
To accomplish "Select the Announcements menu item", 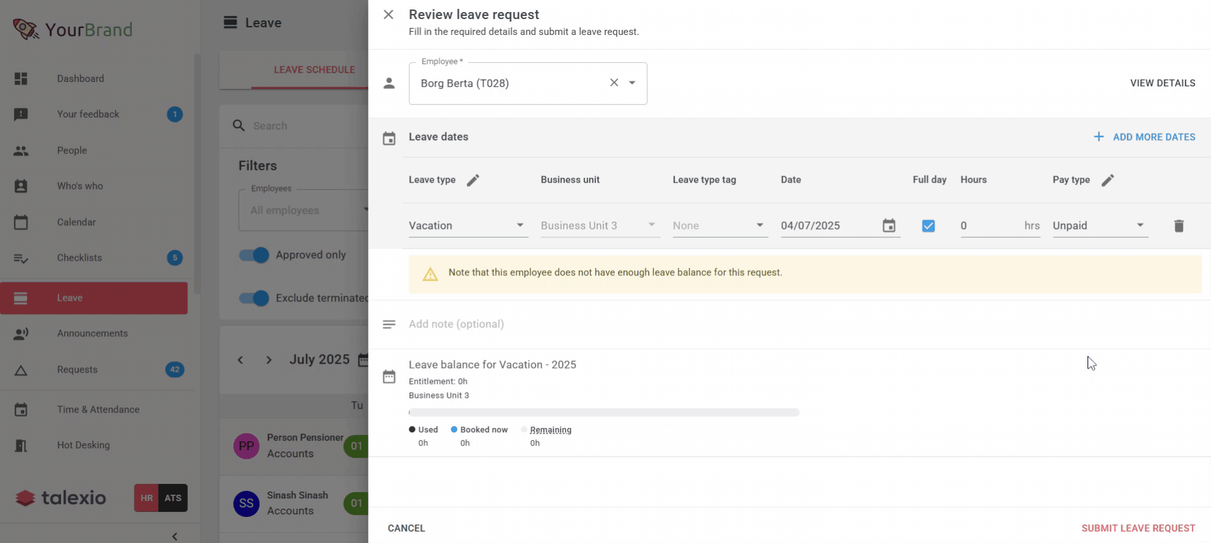I will [94, 334].
